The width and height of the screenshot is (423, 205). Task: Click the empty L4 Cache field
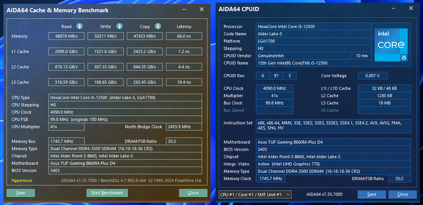(x=385, y=110)
